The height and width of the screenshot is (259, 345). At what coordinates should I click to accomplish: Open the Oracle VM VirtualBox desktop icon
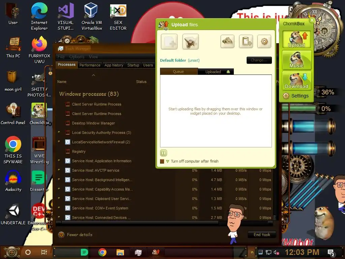pyautogui.click(x=92, y=16)
